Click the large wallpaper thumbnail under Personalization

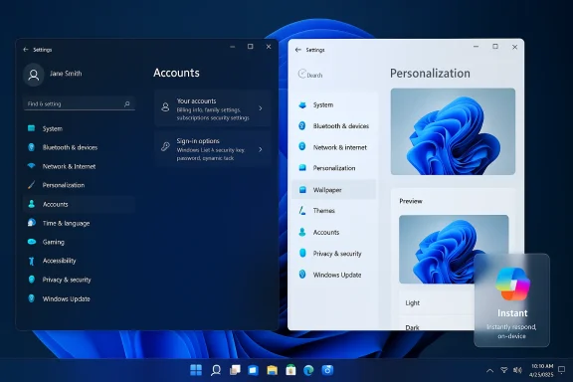453,131
